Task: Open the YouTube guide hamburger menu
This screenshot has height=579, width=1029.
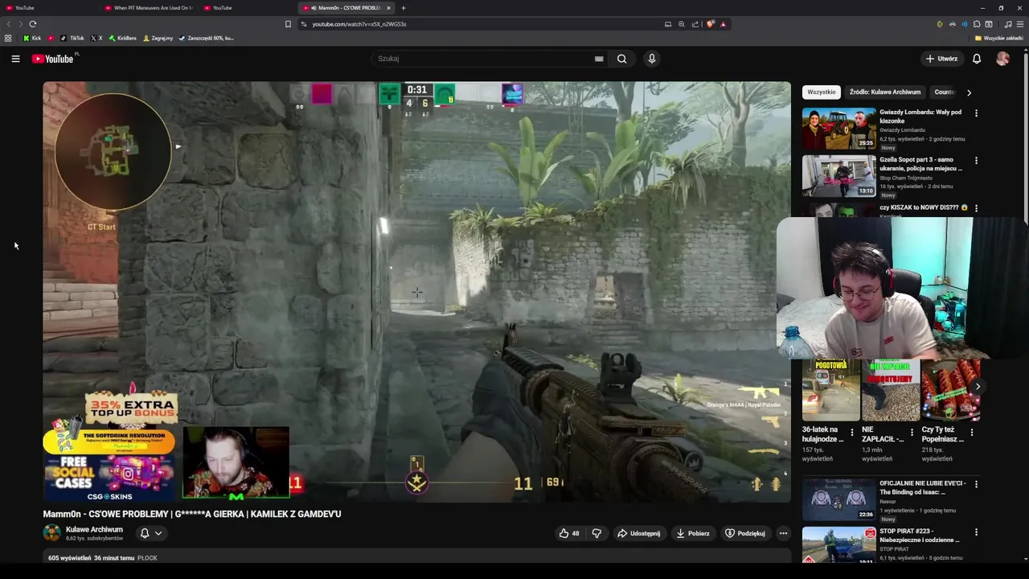Action: pyautogui.click(x=15, y=59)
